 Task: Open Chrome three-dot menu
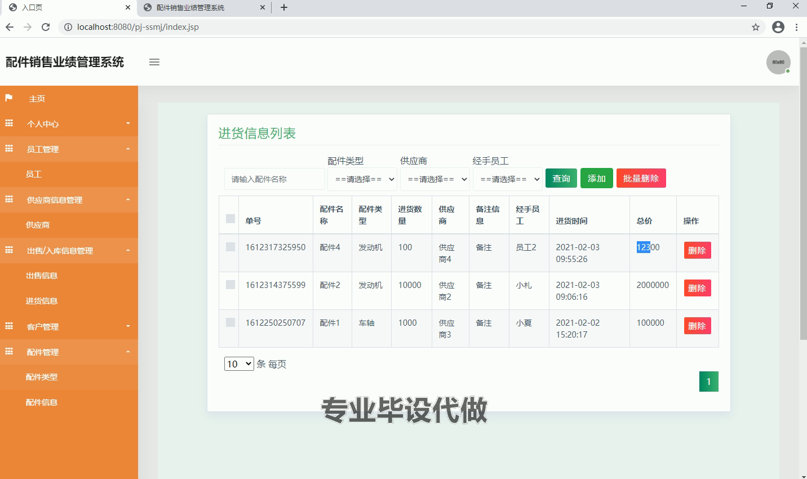[796, 27]
